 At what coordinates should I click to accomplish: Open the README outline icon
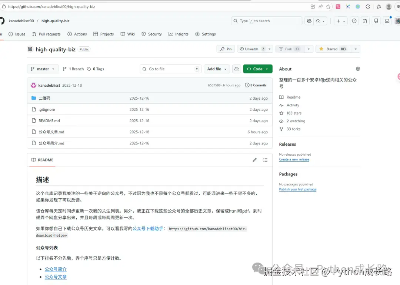265,160
